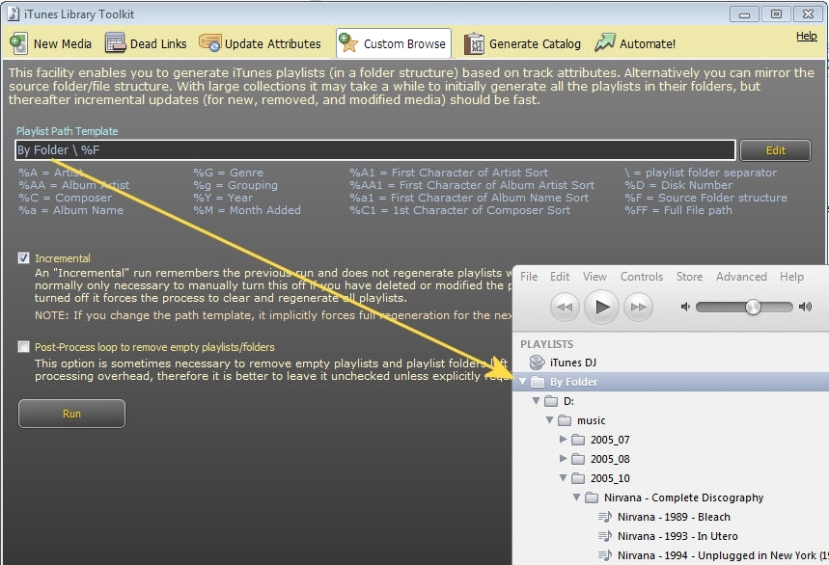
Task: Click the Generate Catalog HTML icon
Action: (474, 43)
